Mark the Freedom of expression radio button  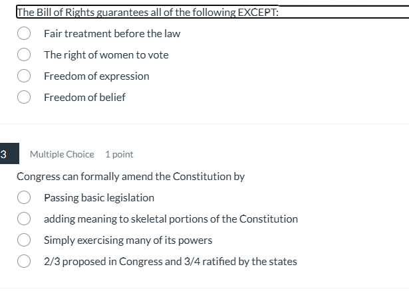[24, 76]
